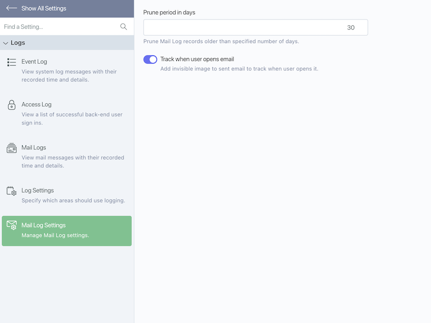Select the Mail Logs entry
This screenshot has width=431, height=323.
click(x=67, y=156)
